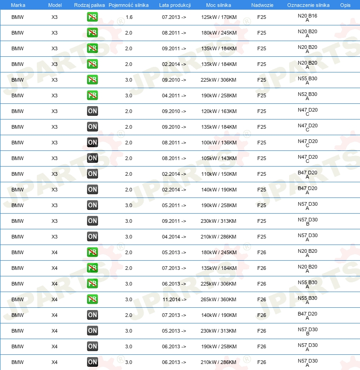Click petrol icon for X3 N52 B30 row
This screenshot has height=370, width=360.
click(92, 95)
